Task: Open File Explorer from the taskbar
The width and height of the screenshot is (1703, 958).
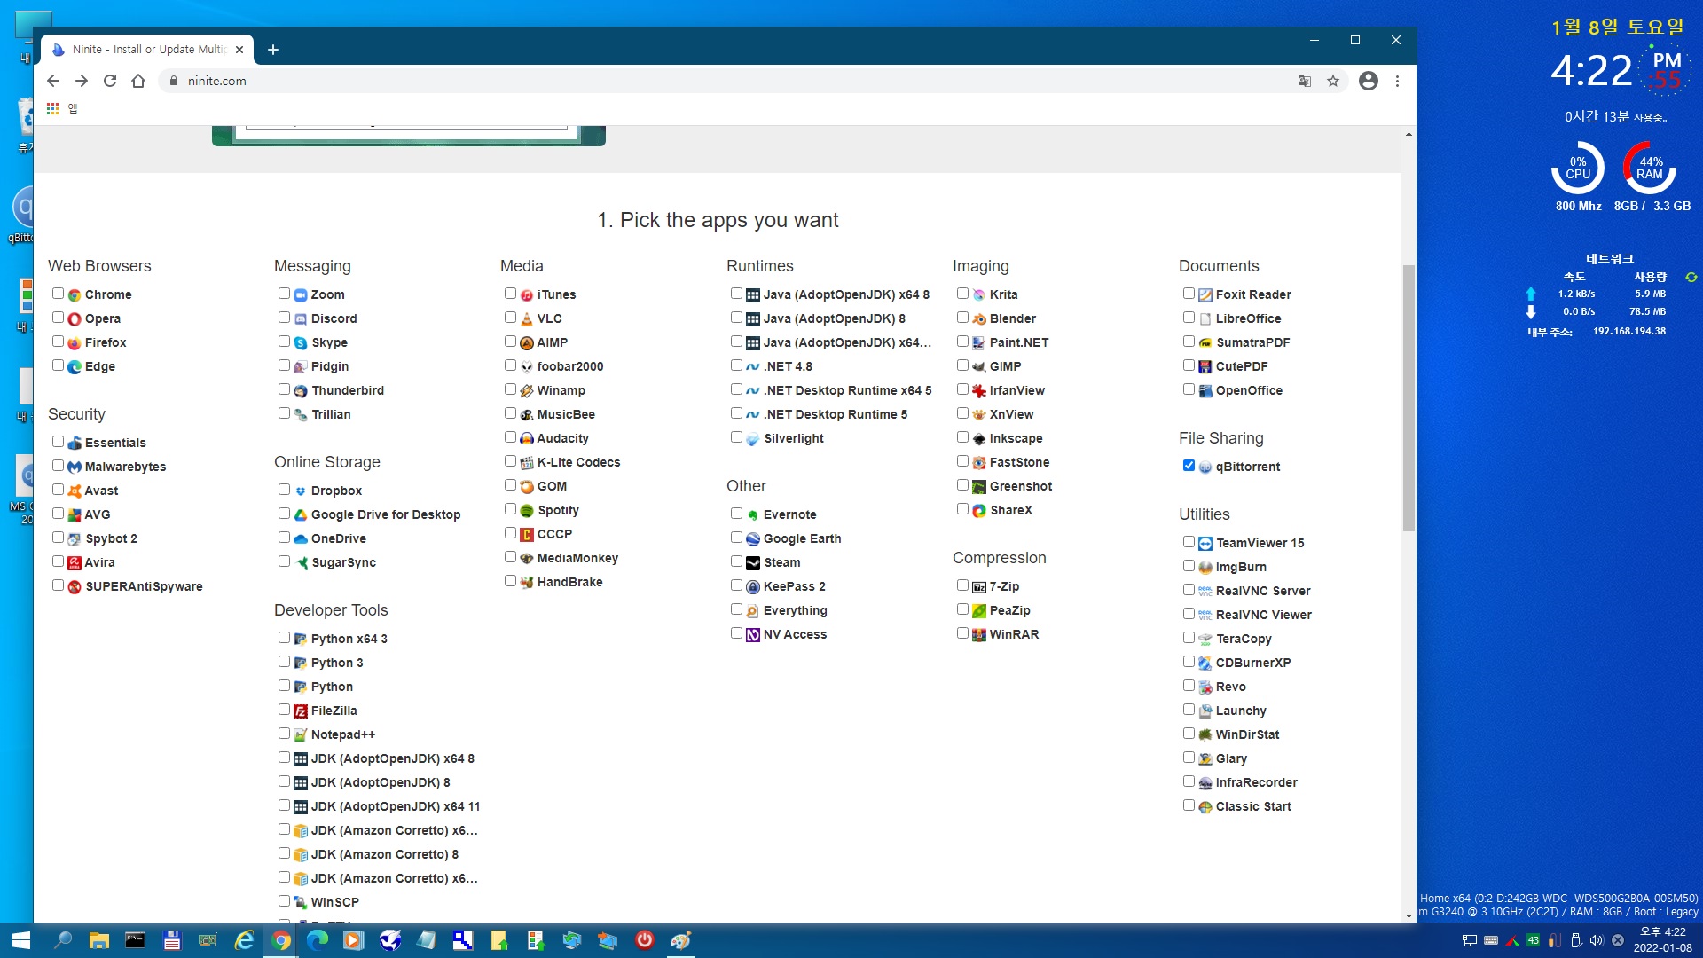Action: [98, 940]
